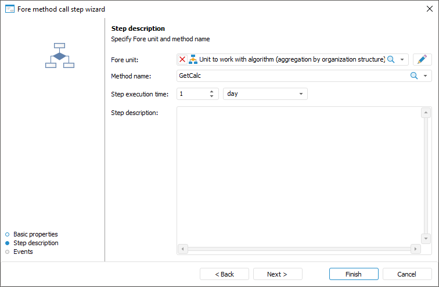Select the Step description step

(x=35, y=243)
